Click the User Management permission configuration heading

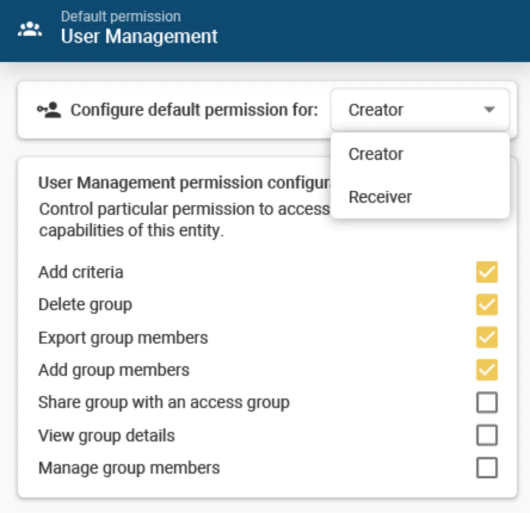[x=184, y=183]
